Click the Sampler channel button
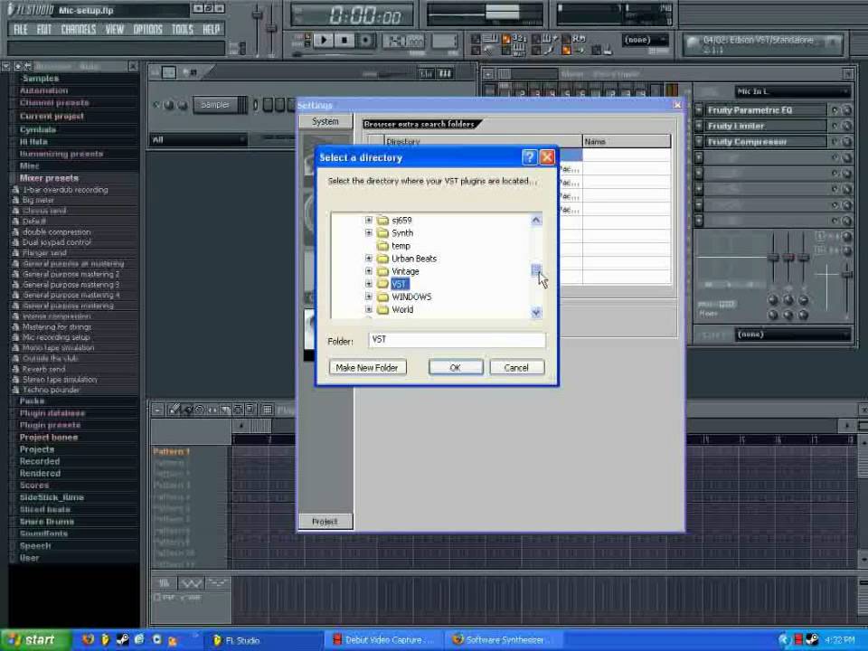 click(215, 105)
